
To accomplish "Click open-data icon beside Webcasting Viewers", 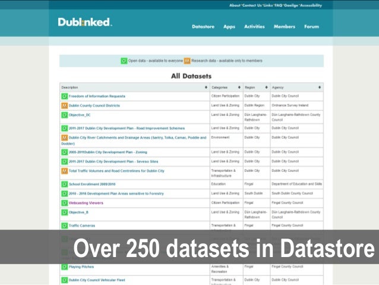I will (x=64, y=203).
